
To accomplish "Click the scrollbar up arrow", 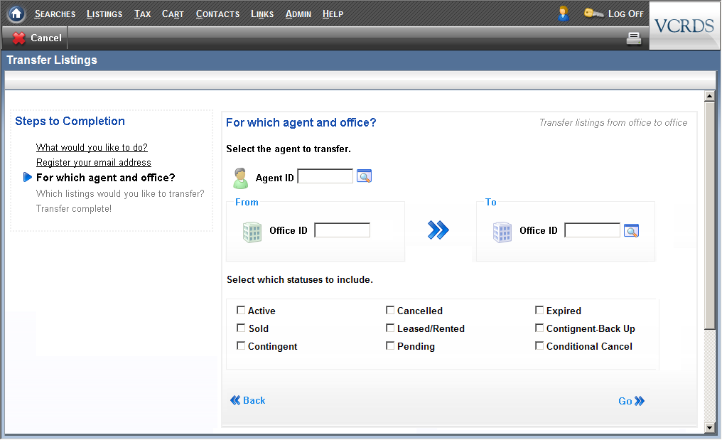I will 710,96.
